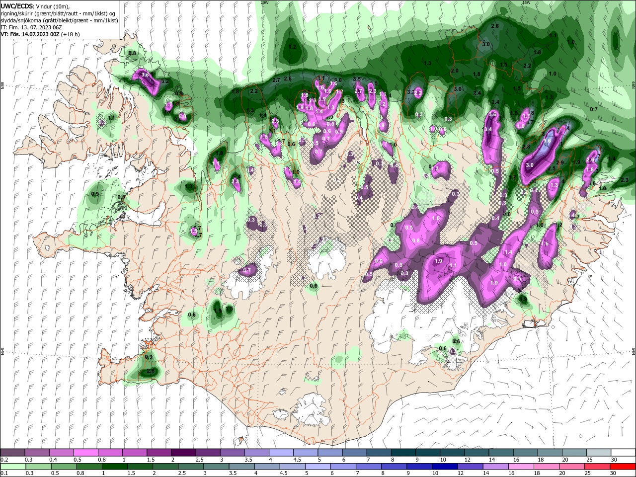The width and height of the screenshot is (636, 477).
Task: Click the bright red swatch ending the rain scale
Action: [x=623, y=467]
